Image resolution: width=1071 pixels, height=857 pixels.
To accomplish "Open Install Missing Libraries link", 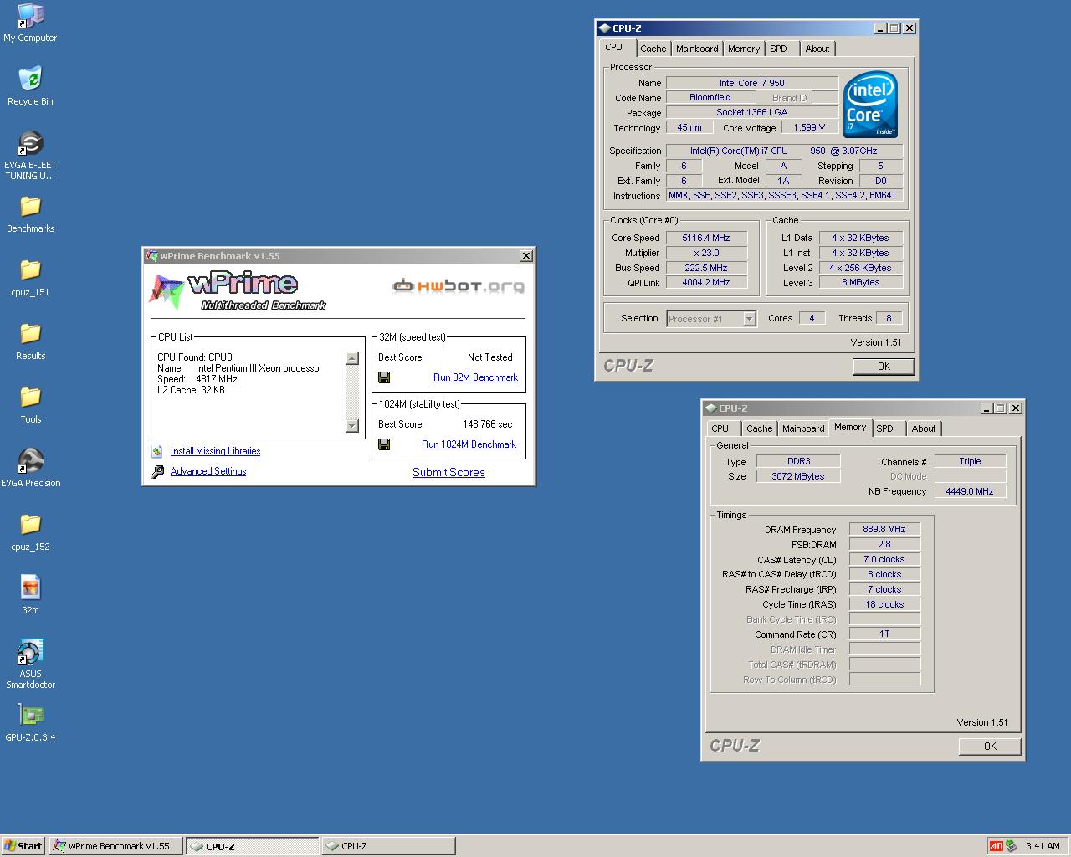I will coord(215,451).
